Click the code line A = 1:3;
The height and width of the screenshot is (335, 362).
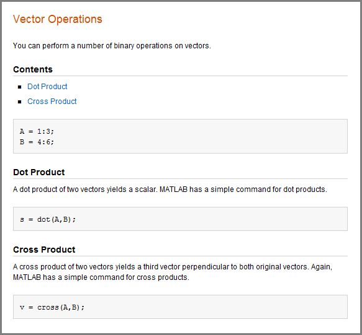[x=37, y=131]
